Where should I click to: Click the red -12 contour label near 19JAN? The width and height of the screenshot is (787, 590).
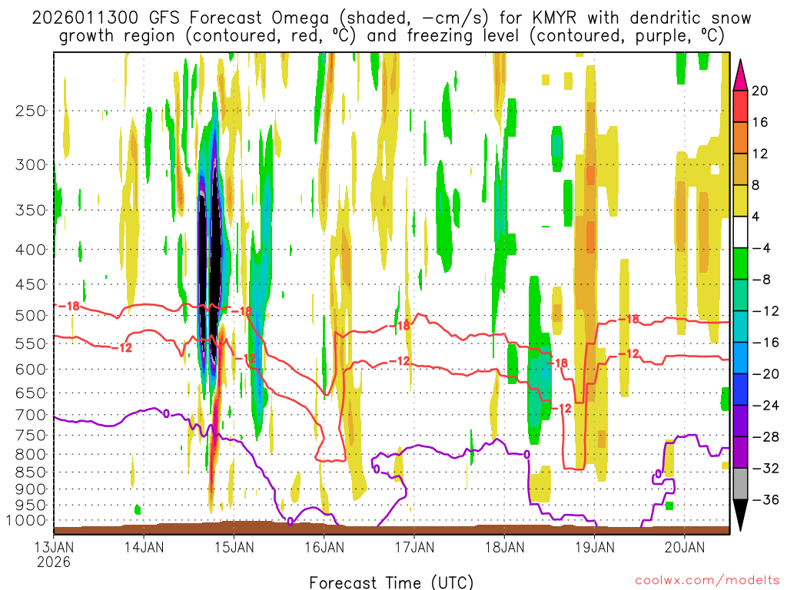click(x=629, y=353)
